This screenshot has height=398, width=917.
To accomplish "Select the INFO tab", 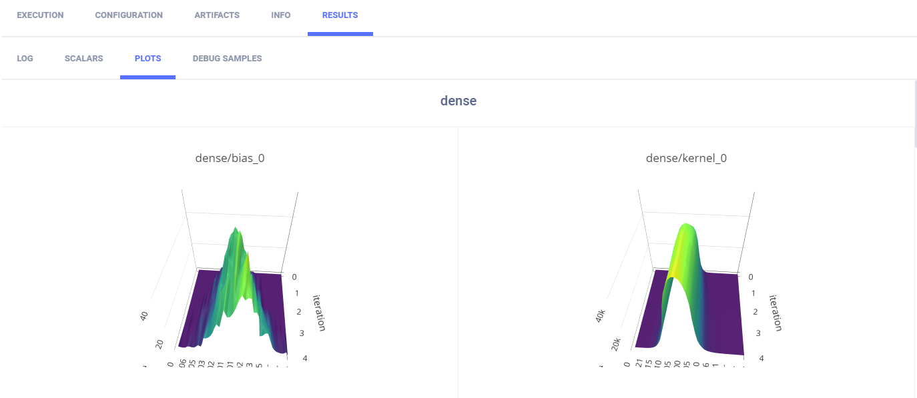I will point(281,15).
